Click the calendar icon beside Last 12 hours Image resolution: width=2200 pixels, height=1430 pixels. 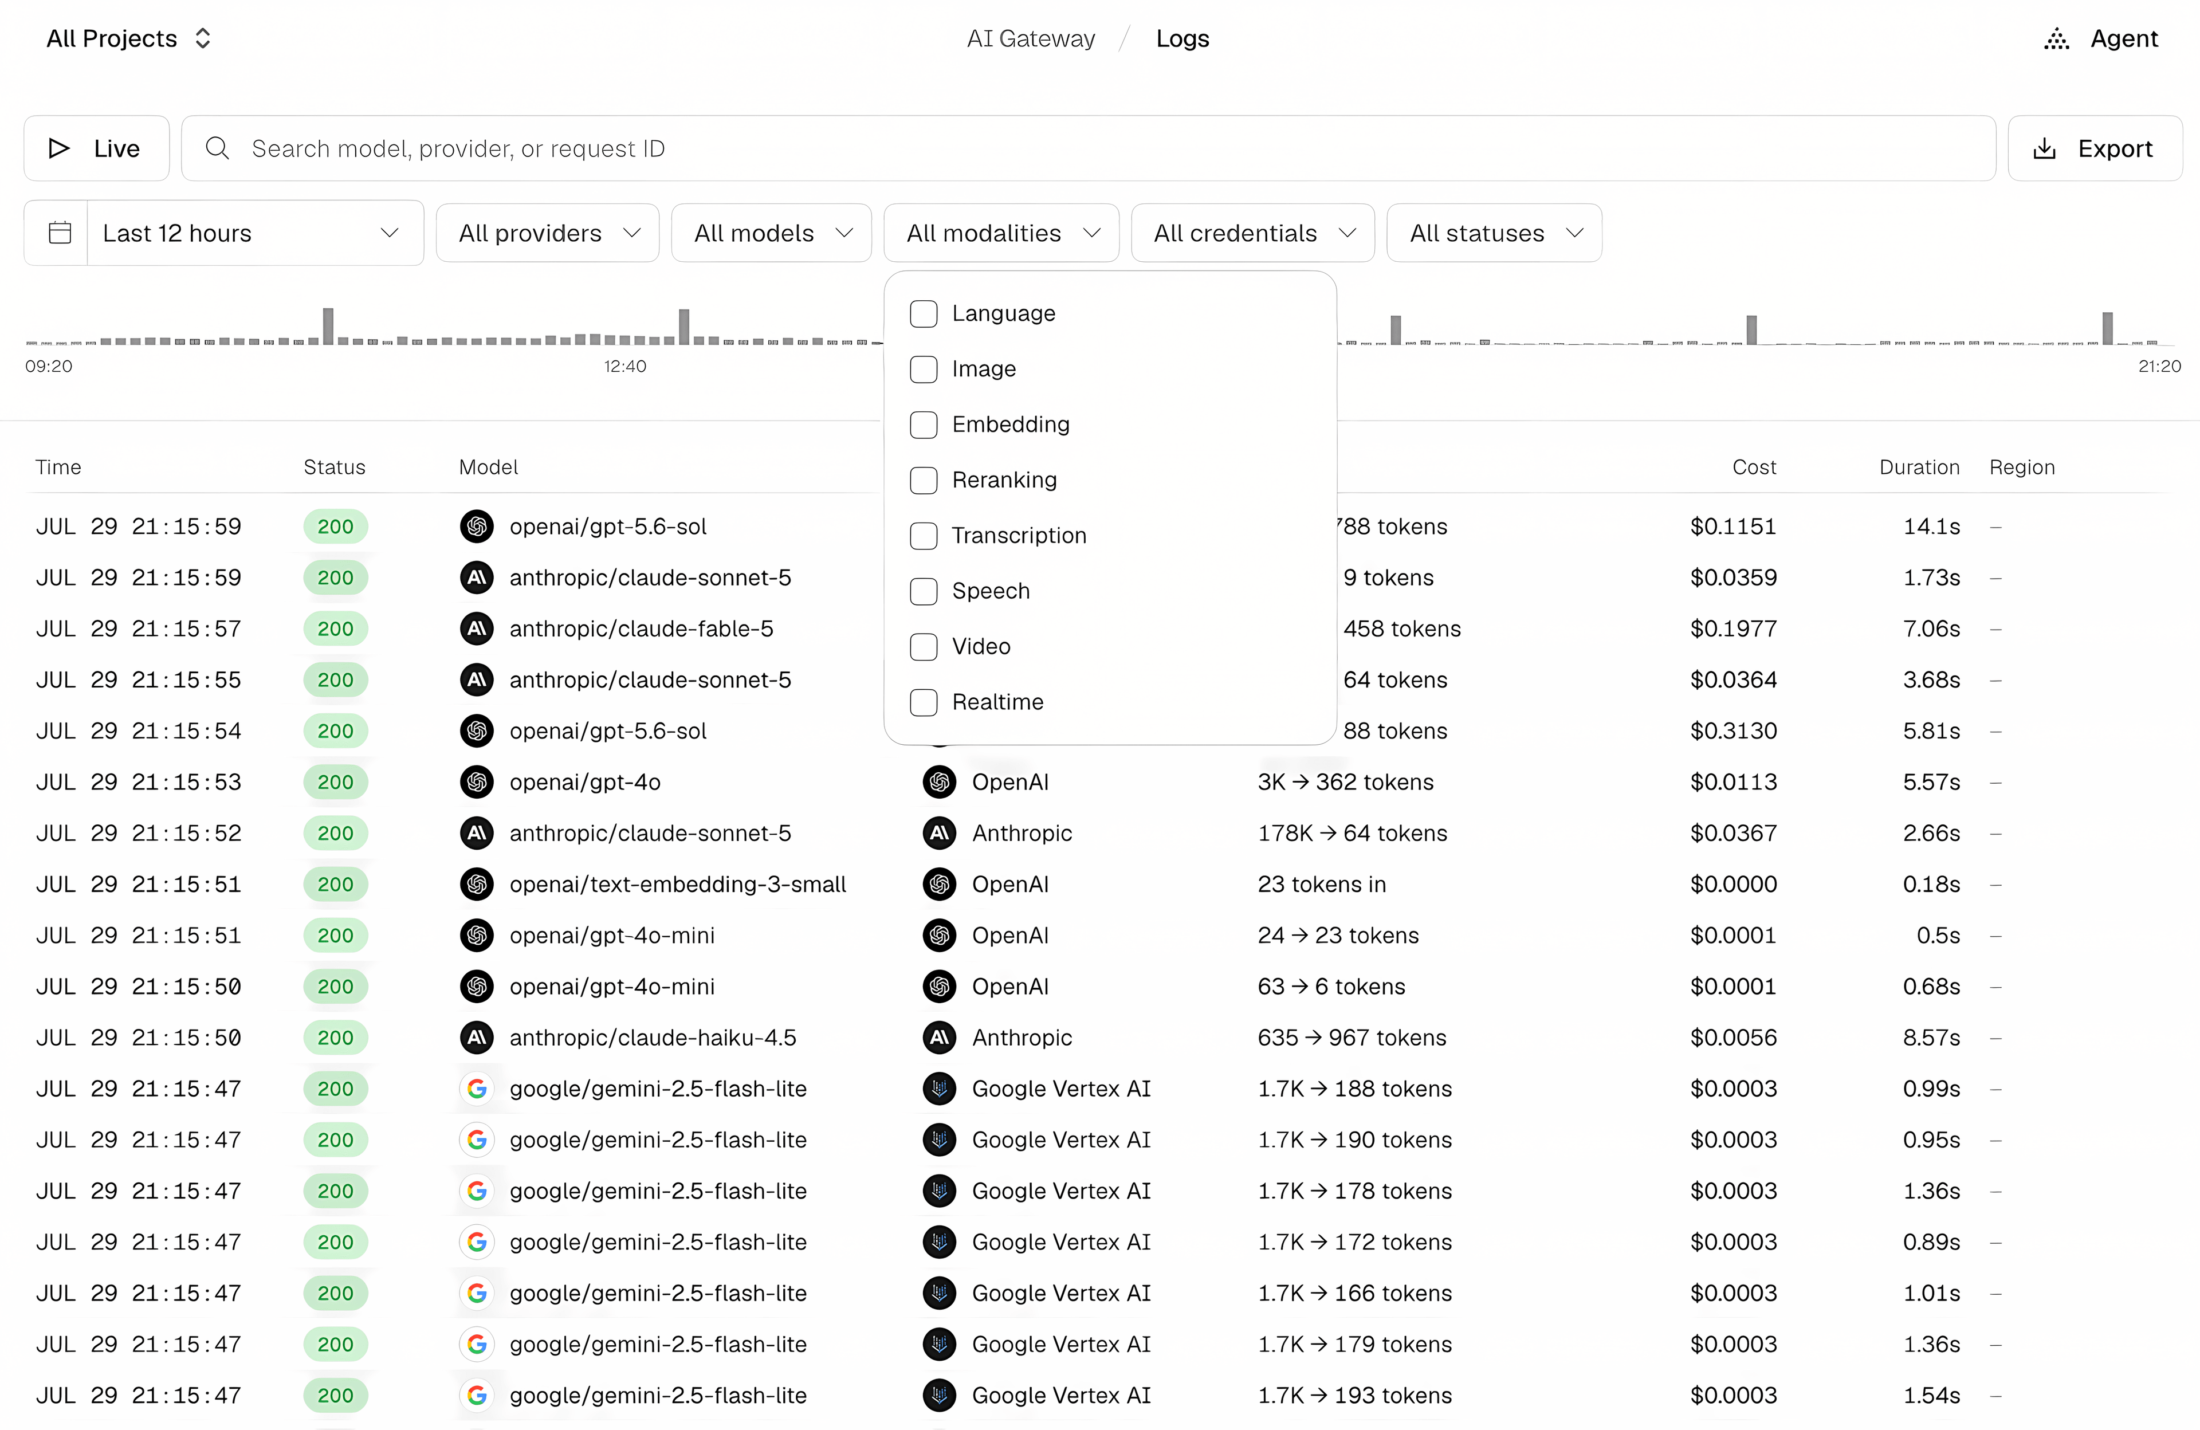coord(60,233)
